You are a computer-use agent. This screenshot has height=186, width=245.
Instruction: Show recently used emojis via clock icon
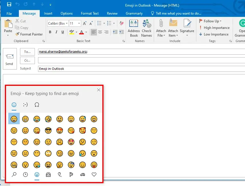tap(25, 175)
